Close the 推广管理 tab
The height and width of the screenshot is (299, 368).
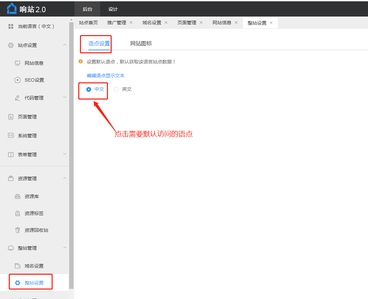(x=131, y=23)
